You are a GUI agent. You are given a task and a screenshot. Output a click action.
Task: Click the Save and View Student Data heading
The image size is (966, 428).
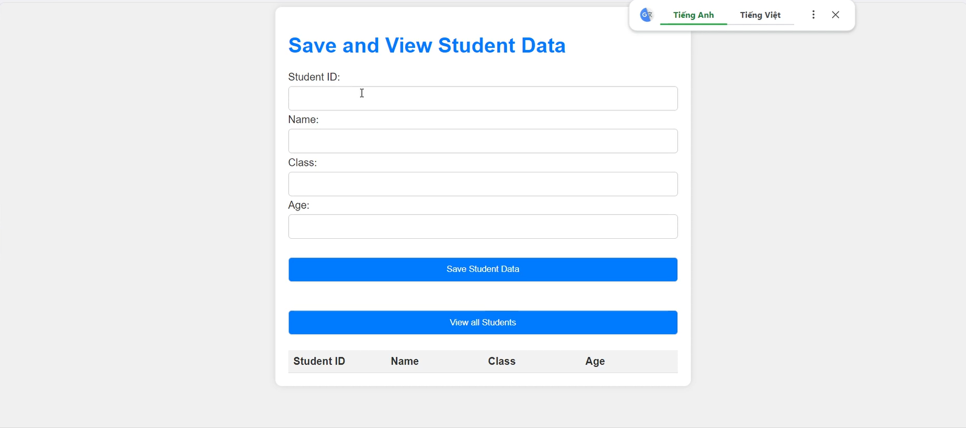pos(427,46)
